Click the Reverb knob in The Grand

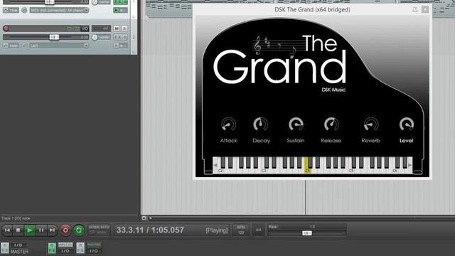[371, 124]
